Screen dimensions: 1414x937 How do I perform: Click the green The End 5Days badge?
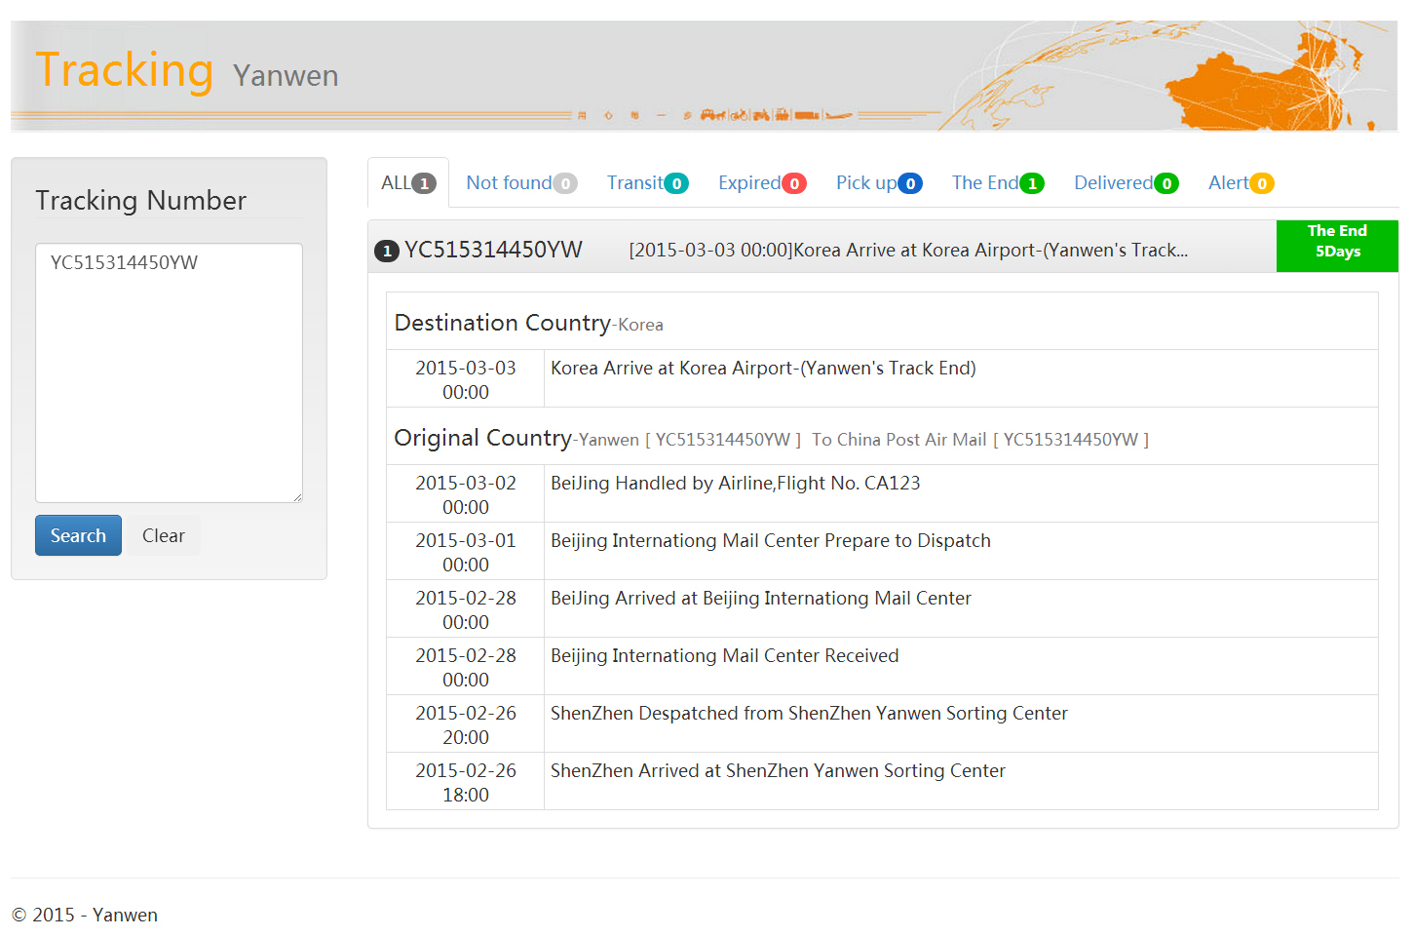tap(1337, 246)
